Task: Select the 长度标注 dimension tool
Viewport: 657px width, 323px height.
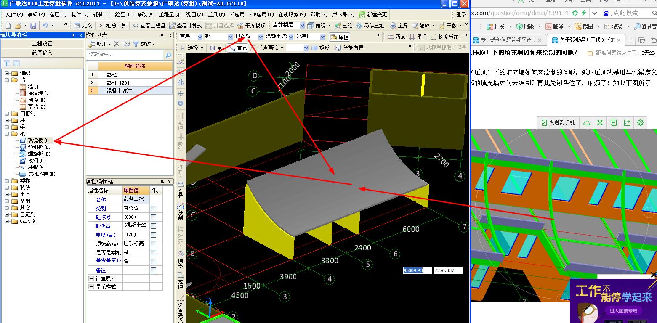Action: point(444,37)
